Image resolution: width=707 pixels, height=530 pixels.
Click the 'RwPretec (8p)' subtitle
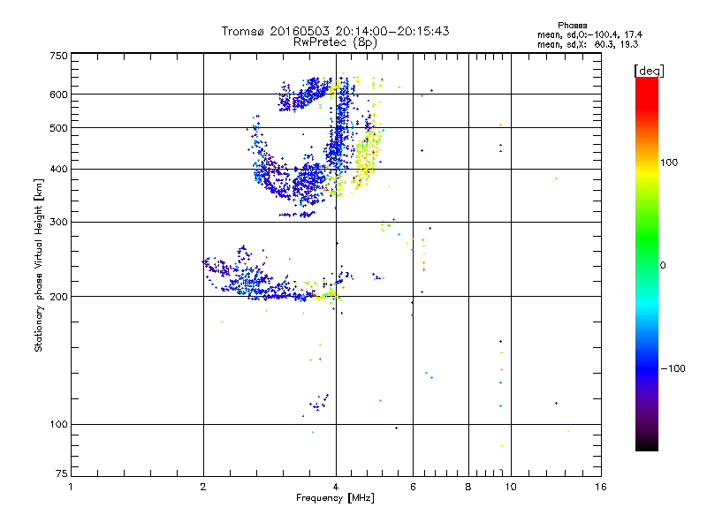pyautogui.click(x=335, y=42)
